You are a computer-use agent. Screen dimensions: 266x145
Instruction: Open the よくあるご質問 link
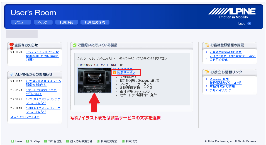[219, 79]
